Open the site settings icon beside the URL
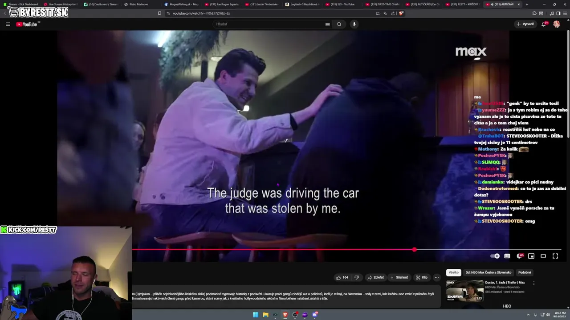 point(168,13)
